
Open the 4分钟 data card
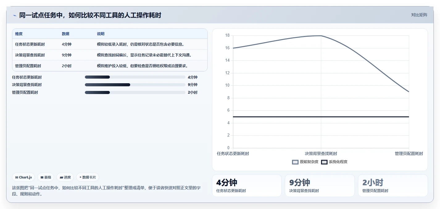pyautogui.click(x=247, y=186)
